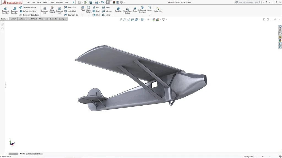Open the Insert menu

pos(45,2)
